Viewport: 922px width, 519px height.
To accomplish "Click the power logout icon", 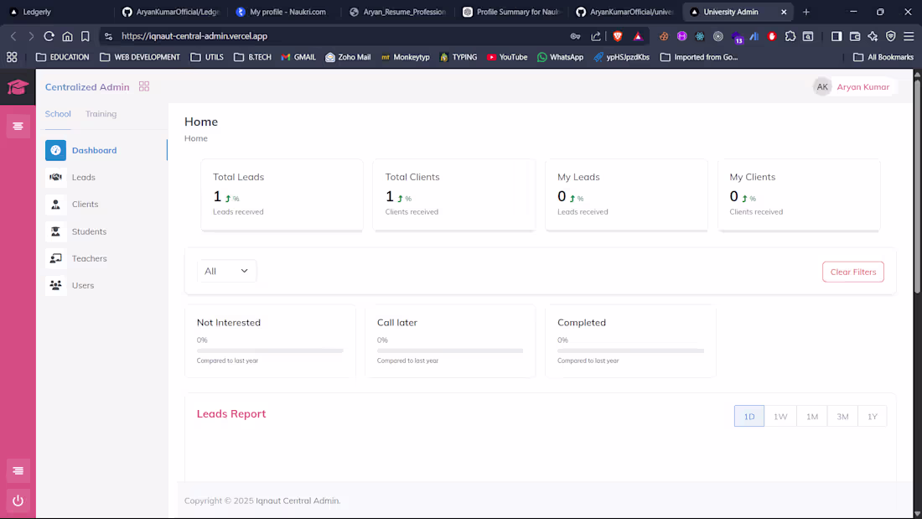I will pos(18,501).
